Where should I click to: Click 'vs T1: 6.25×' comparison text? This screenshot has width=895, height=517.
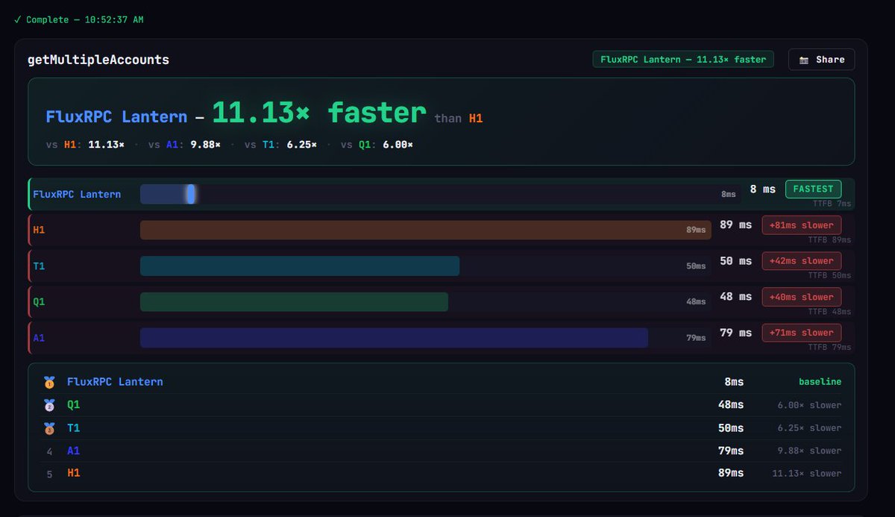(x=280, y=144)
